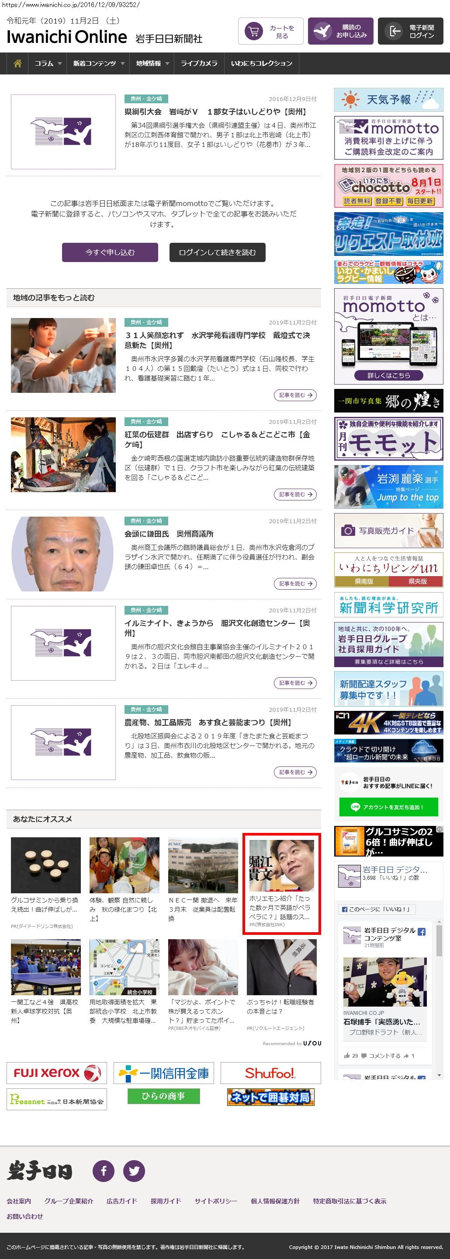Open the footer Facebook icon

click(x=104, y=1171)
